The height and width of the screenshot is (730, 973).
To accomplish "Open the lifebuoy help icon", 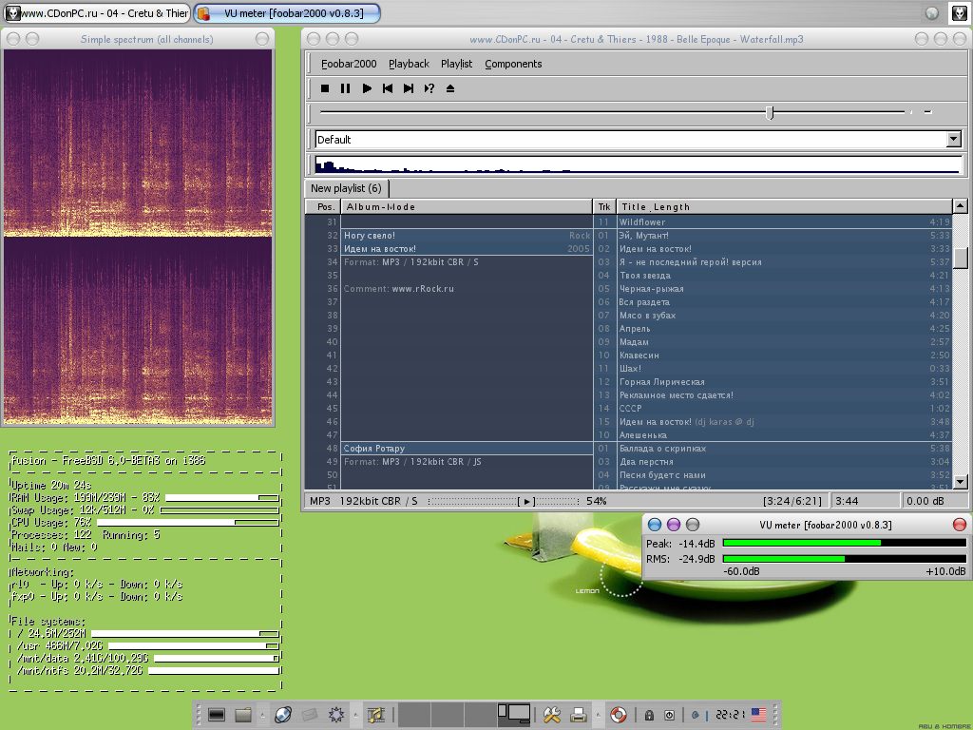I will (618, 715).
